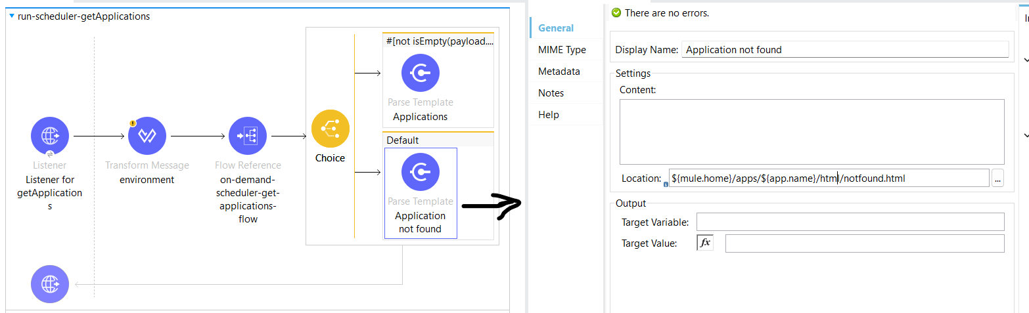The width and height of the screenshot is (1029, 313).
Task: Click the Flow Reference component icon
Action: point(247,136)
